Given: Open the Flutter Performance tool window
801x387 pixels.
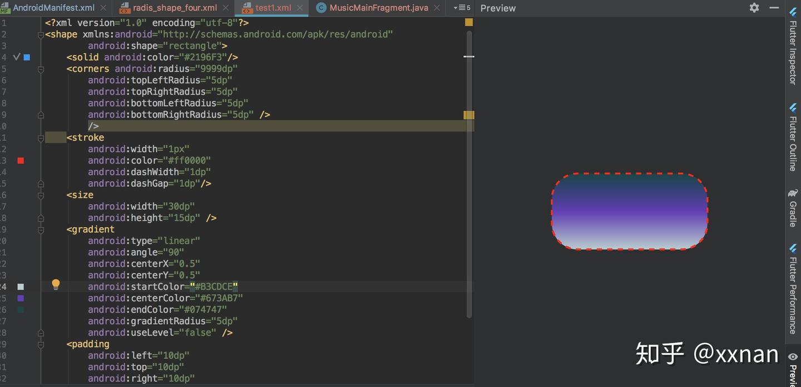Looking at the screenshot, I should click(x=793, y=289).
